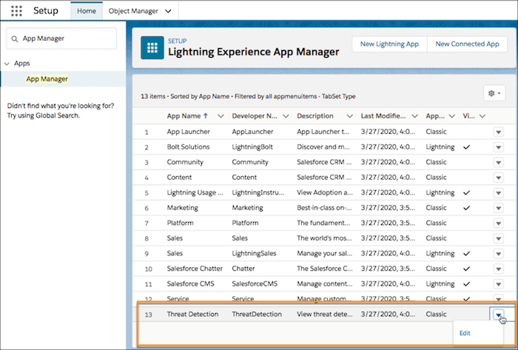
Task: Click the LightningSales developer name cell
Action: pyautogui.click(x=254, y=253)
